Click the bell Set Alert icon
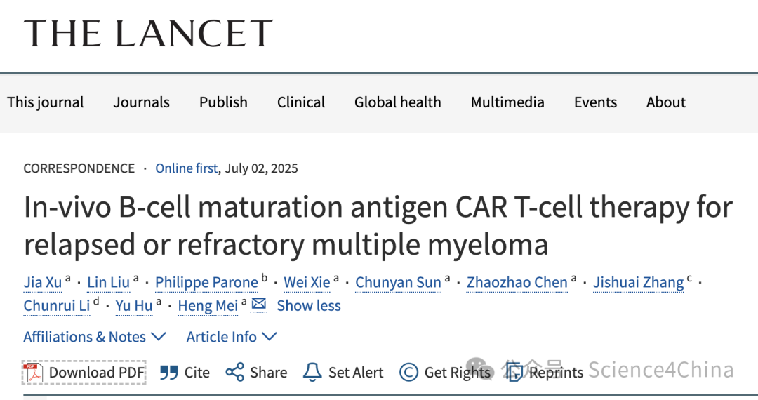The height and width of the screenshot is (400, 758). tap(312, 373)
